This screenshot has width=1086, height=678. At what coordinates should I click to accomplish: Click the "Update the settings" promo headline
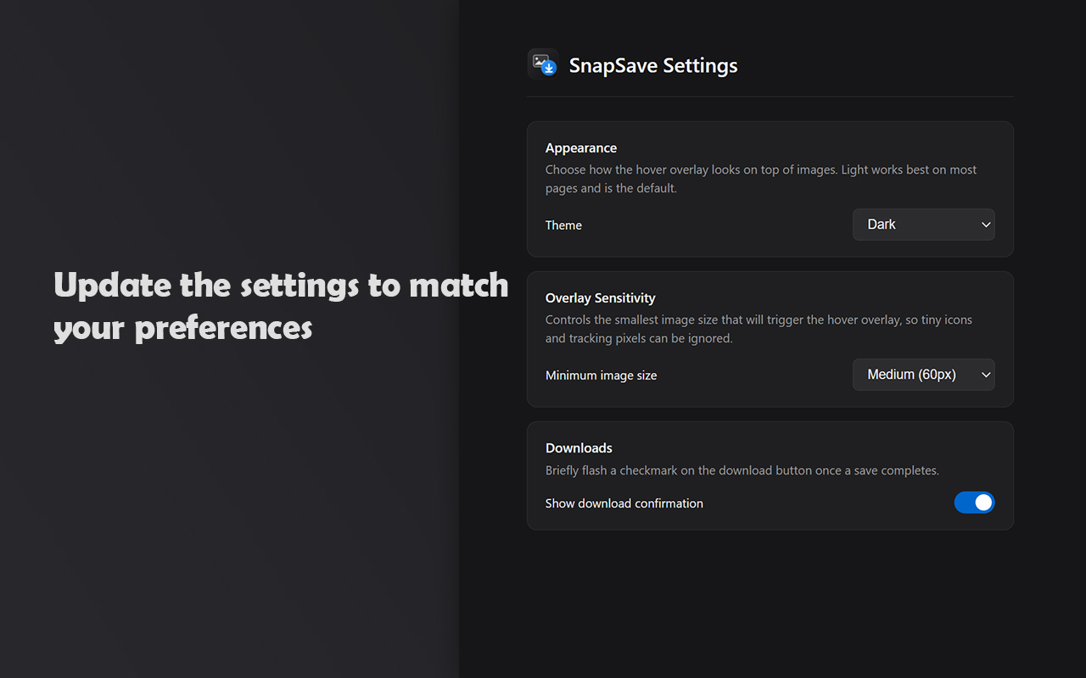coord(281,306)
